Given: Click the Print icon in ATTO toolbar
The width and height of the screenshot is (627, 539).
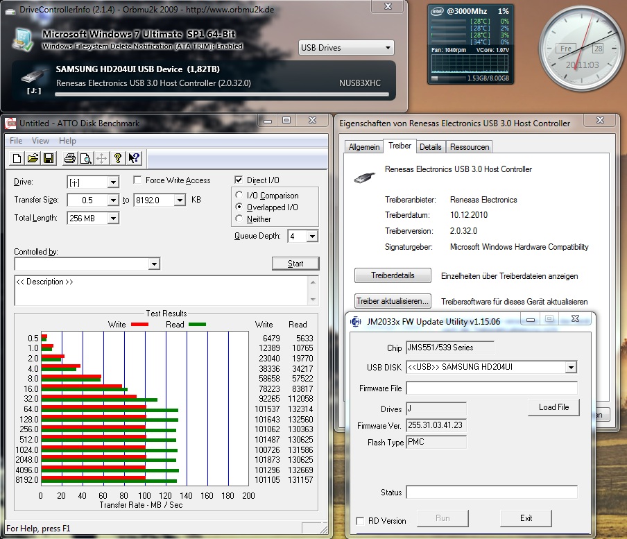Looking at the screenshot, I should (x=70, y=158).
